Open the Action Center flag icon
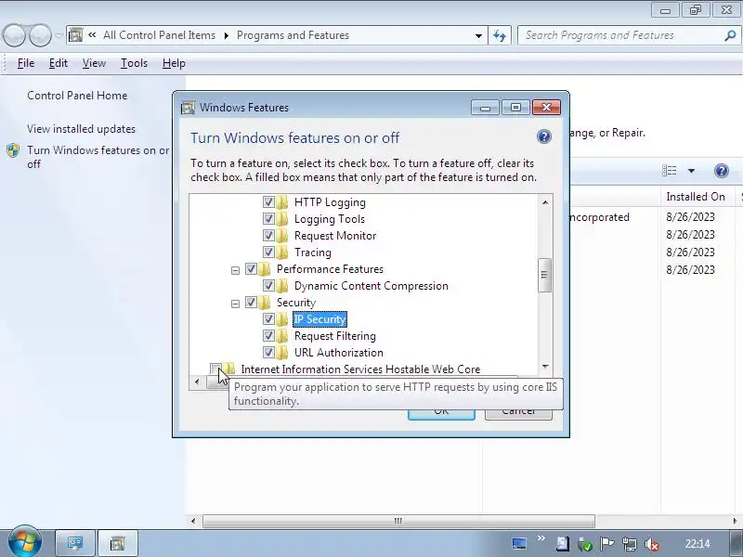The width and height of the screenshot is (743, 557). coord(606,544)
